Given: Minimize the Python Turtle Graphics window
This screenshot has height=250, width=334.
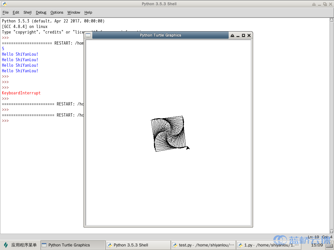Looking at the screenshot, I should pos(238,35).
